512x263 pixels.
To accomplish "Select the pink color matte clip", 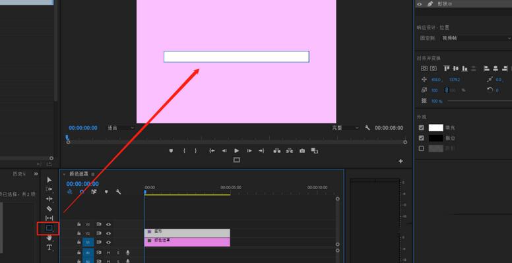I will 187,242.
